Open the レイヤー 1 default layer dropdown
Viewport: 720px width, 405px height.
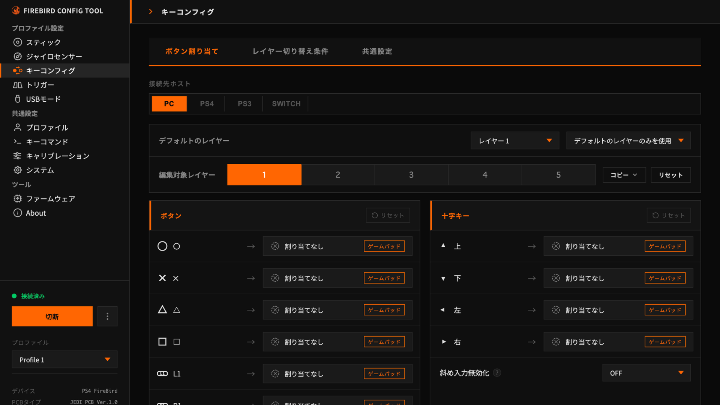coord(515,141)
